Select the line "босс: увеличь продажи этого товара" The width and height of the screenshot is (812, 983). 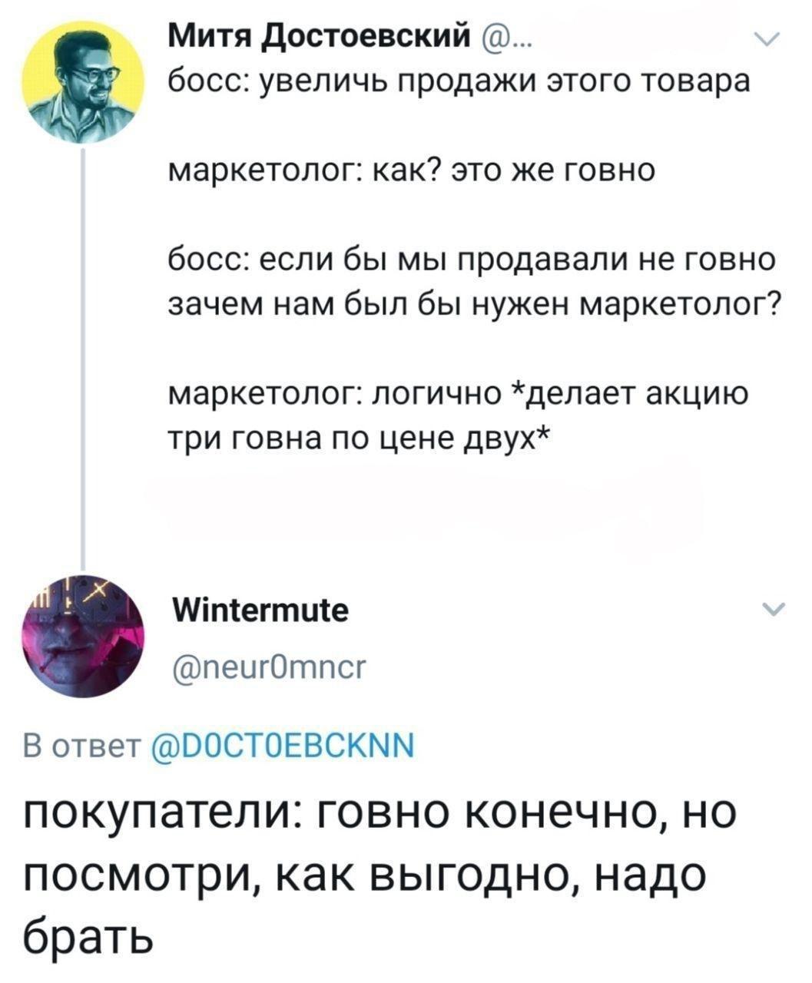(x=458, y=81)
